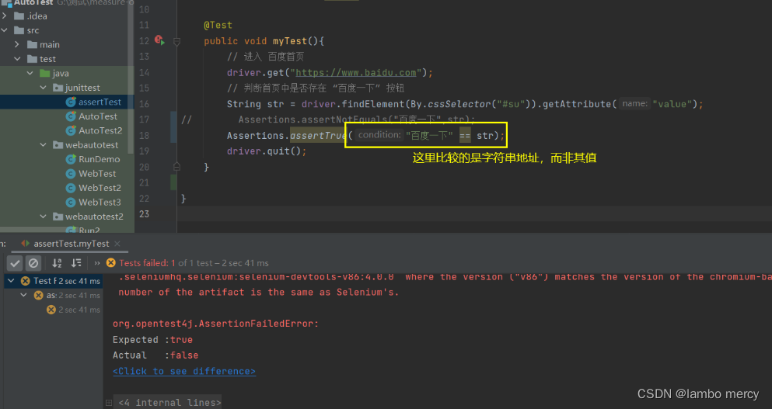The width and height of the screenshot is (772, 409).
Task: Collapse the java source root
Action: point(30,73)
